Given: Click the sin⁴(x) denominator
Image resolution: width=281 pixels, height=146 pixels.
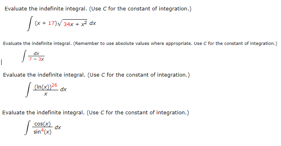Looking at the screenshot, I should point(42,132).
